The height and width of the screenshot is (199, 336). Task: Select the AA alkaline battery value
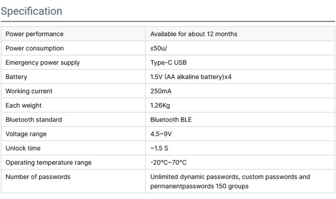coord(191,77)
